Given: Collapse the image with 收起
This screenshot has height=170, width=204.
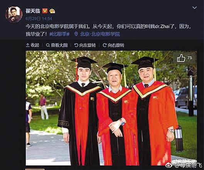Looking at the screenshot, I should [x=32, y=45].
